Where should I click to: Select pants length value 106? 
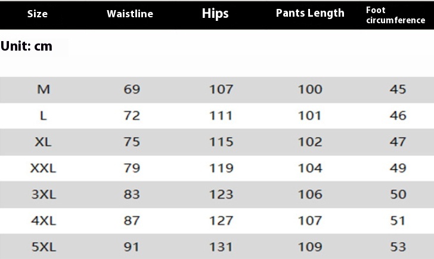click(310, 195)
